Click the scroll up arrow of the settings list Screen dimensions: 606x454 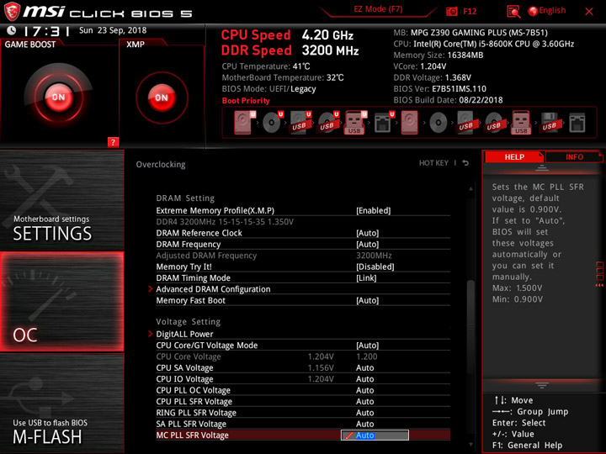pos(470,188)
